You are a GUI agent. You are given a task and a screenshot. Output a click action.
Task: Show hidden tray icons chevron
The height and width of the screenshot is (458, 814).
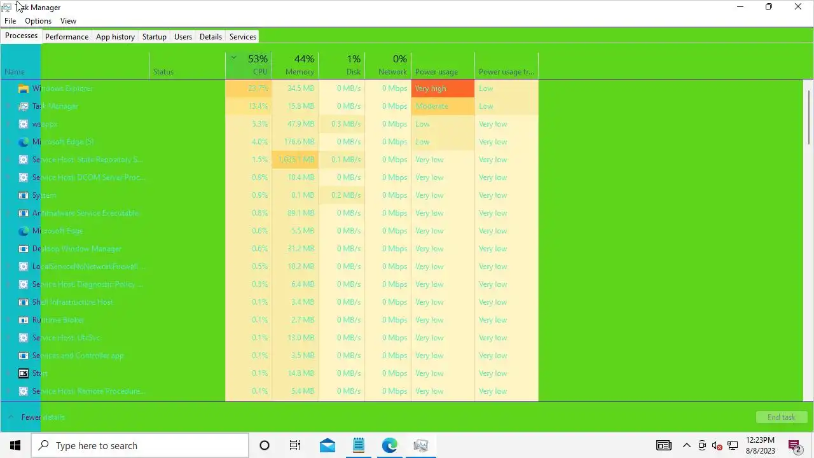pos(687,445)
